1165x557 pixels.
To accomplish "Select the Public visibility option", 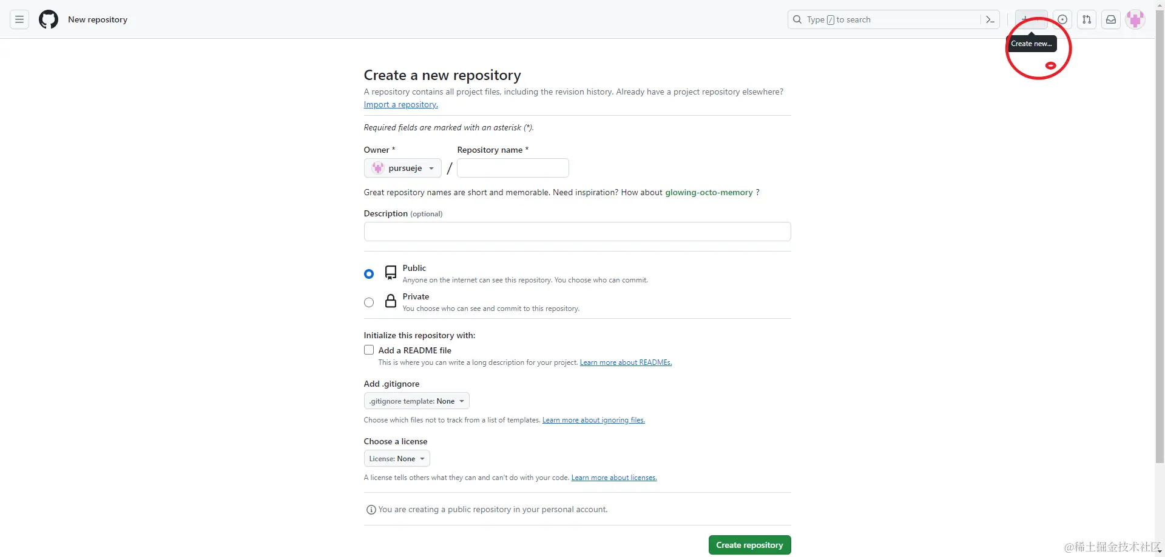I will pos(369,274).
